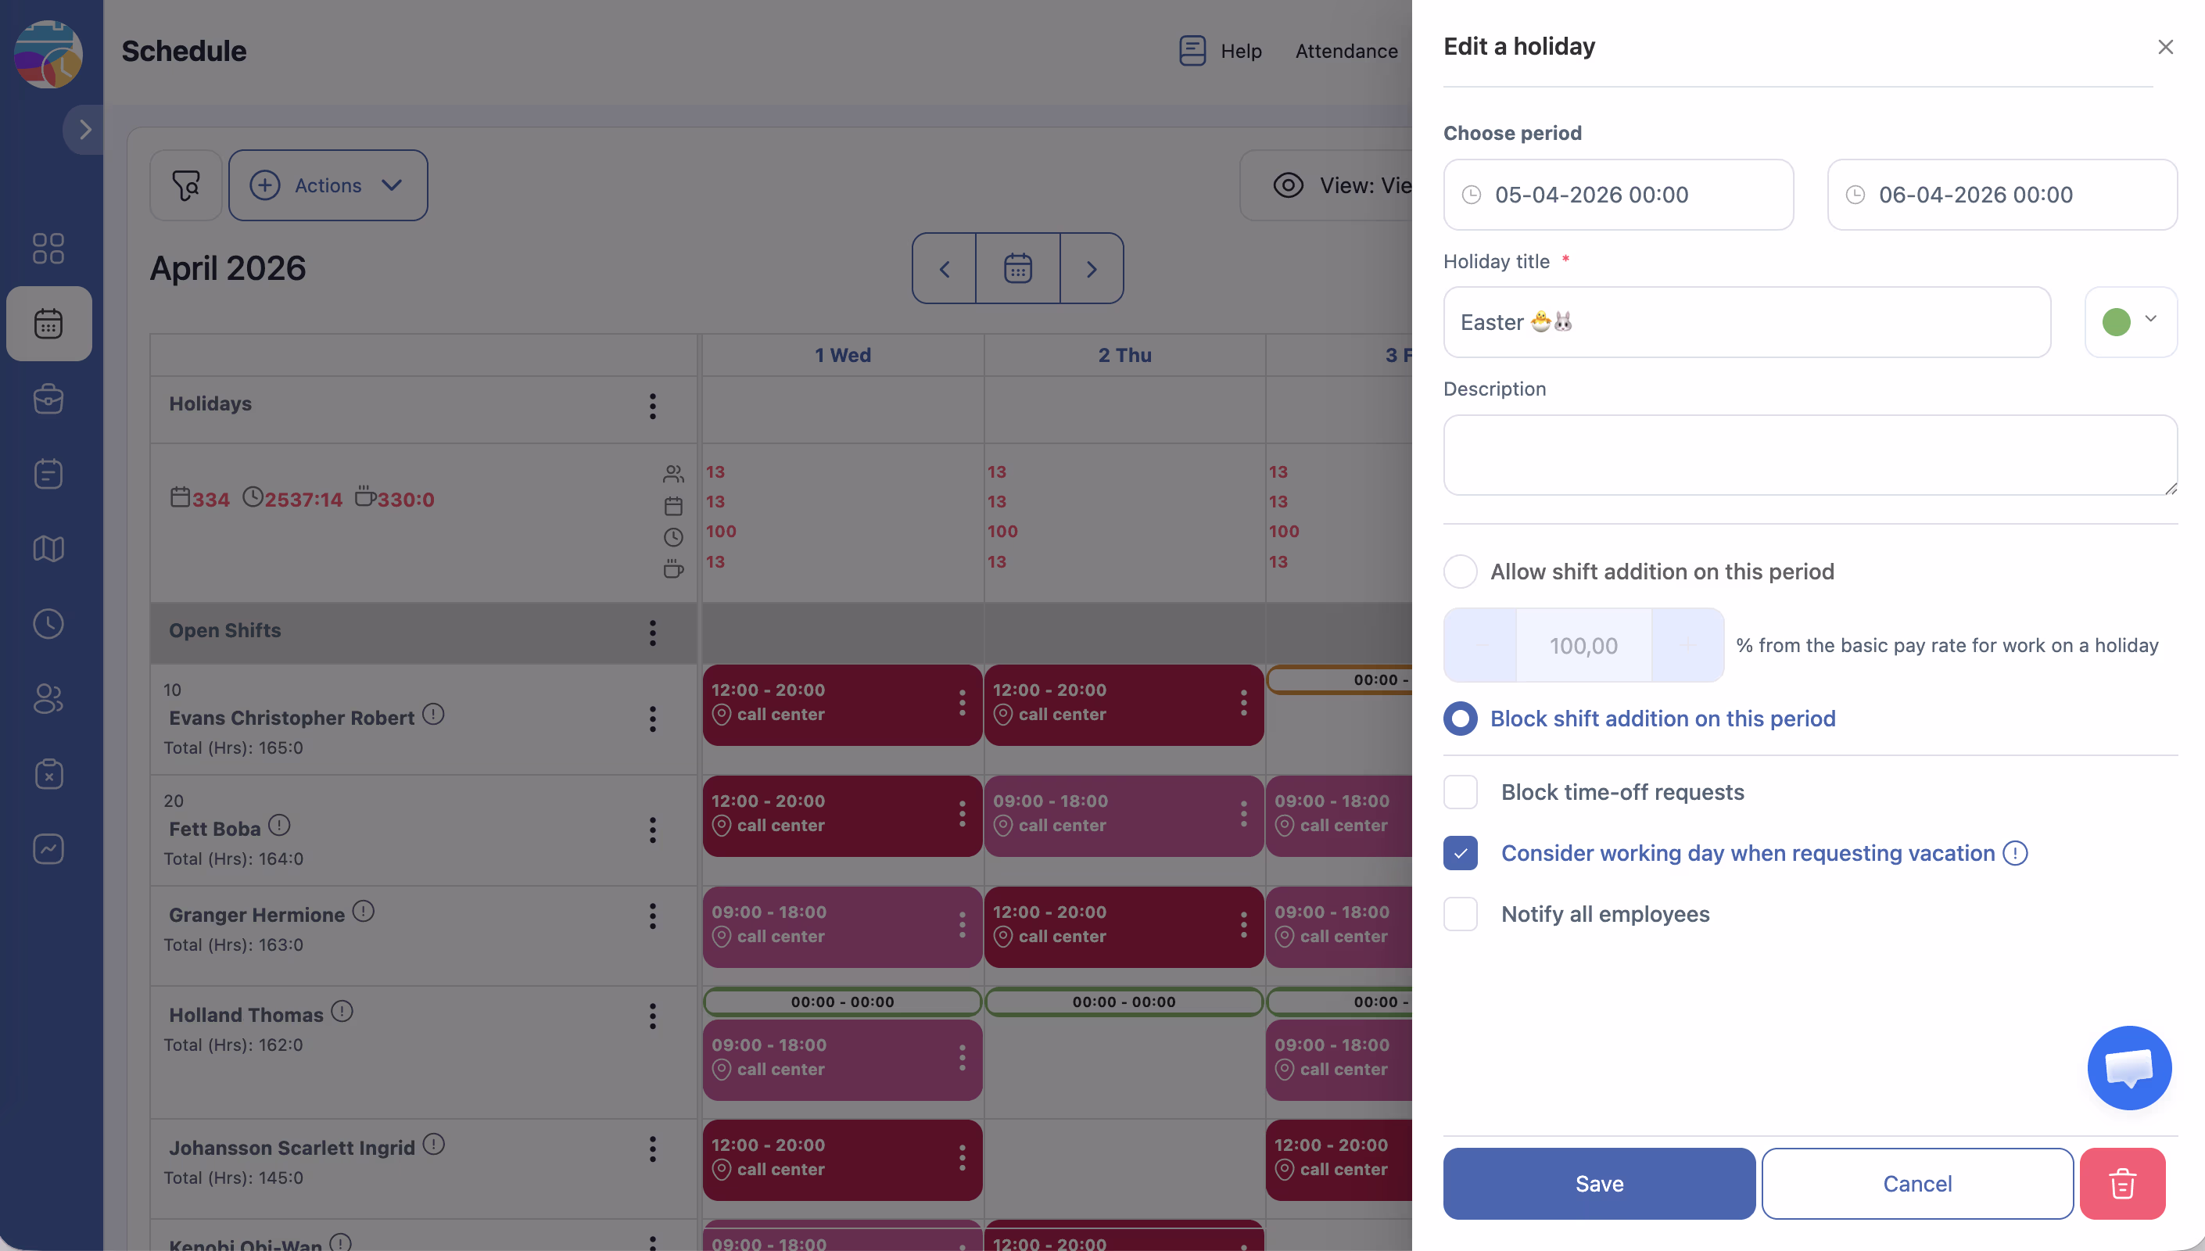Open the employees icon in sidebar
Viewport: 2205px width, 1251px height.
[49, 698]
